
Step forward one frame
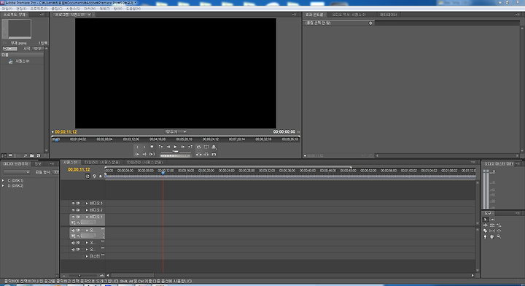click(183, 147)
